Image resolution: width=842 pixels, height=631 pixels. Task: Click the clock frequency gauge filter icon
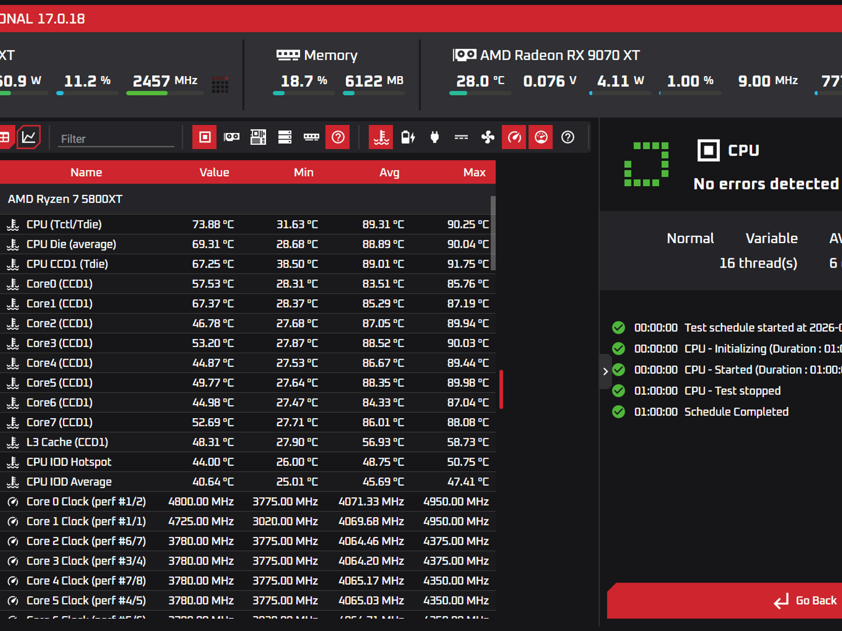pyautogui.click(x=514, y=137)
